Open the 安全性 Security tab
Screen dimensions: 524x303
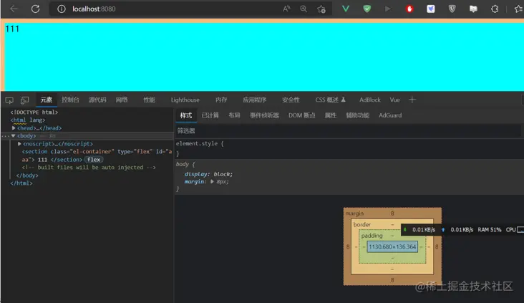[291, 100]
